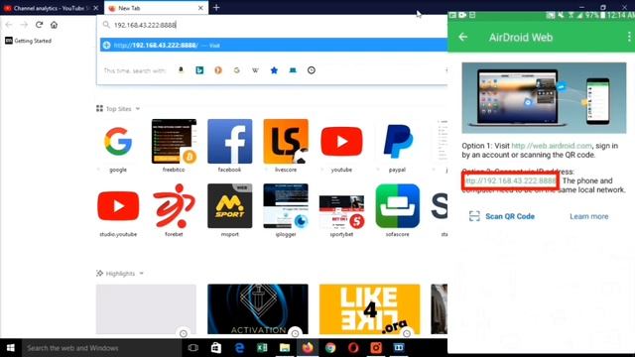Image resolution: width=635 pixels, height=357 pixels.
Task: Search this time with Bing icon
Action: [199, 70]
